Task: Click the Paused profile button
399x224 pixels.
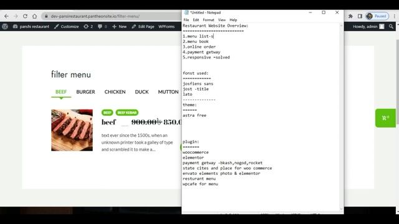Action: (377, 16)
